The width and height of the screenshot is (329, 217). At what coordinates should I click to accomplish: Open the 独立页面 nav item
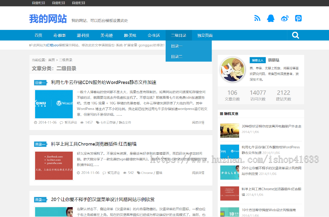(205, 35)
